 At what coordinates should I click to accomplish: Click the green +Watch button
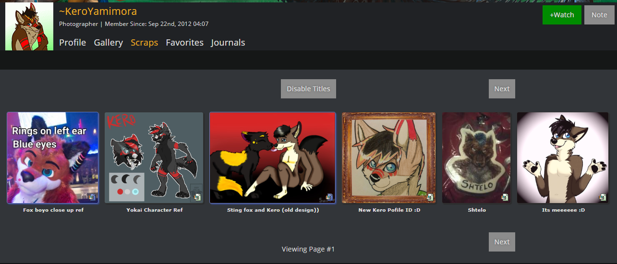point(562,15)
